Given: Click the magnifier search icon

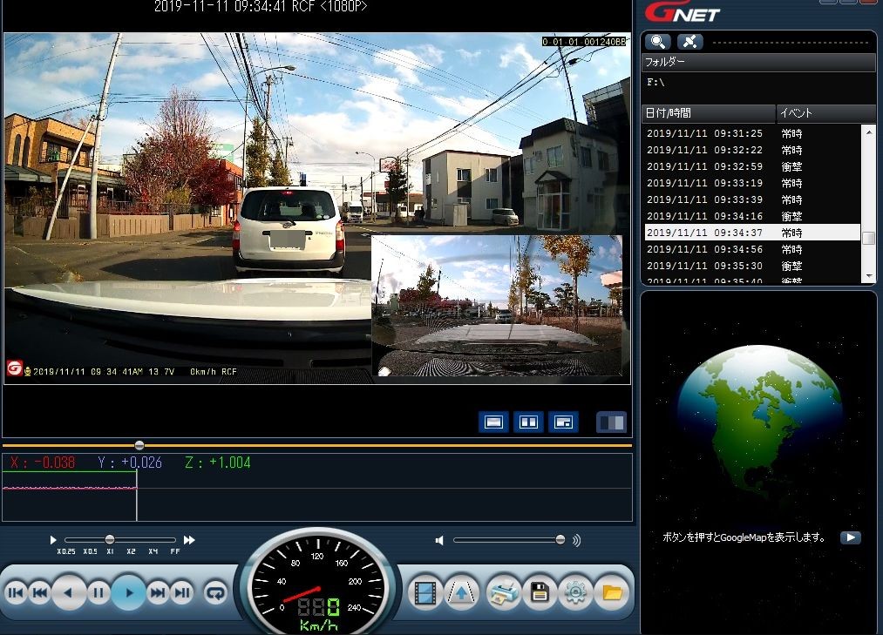Looking at the screenshot, I should point(657,42).
